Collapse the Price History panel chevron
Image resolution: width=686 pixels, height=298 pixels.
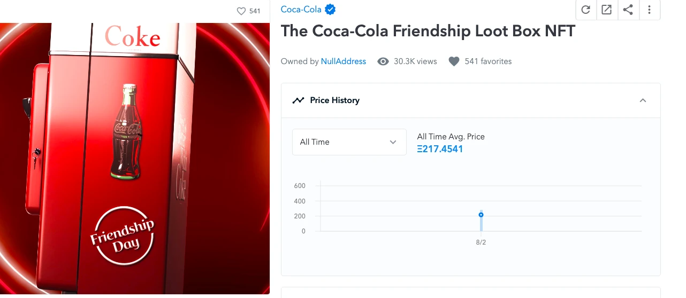[x=643, y=100]
